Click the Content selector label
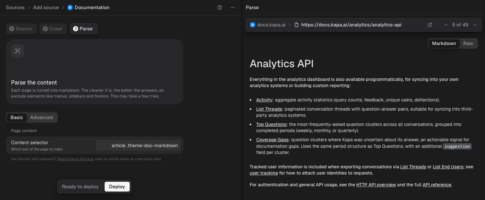 [30, 143]
